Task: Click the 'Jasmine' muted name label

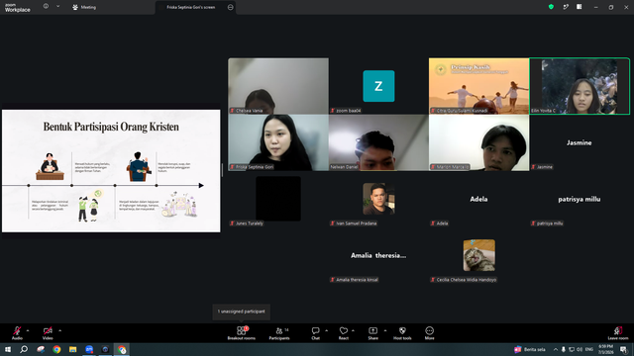Action: tap(542, 167)
